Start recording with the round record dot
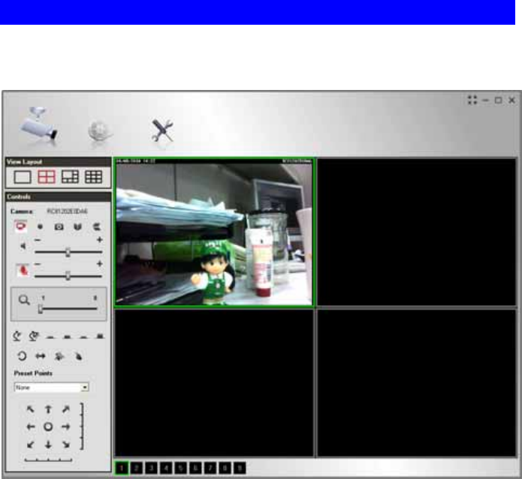Viewport: 522px width, 479px height. pyautogui.click(x=41, y=227)
